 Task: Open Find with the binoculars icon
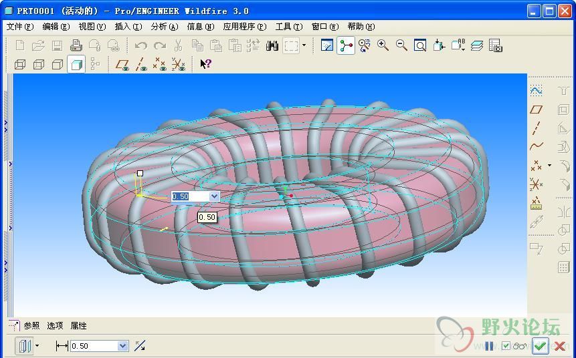click(x=272, y=45)
